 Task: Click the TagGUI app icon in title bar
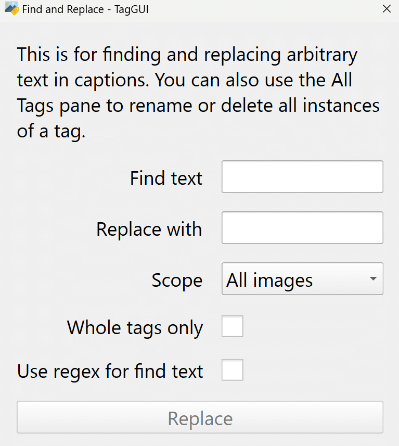coord(11,8)
